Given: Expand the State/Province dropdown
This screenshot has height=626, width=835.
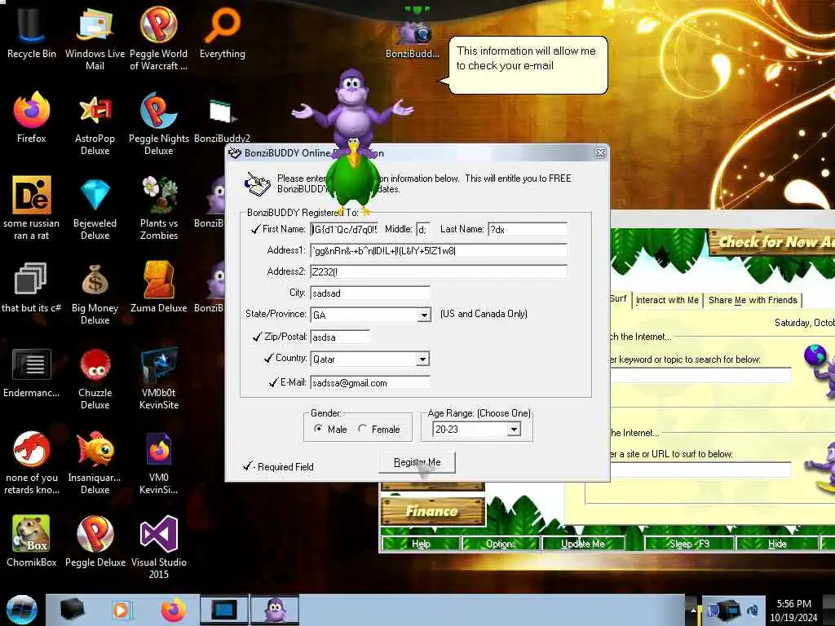Looking at the screenshot, I should point(424,315).
